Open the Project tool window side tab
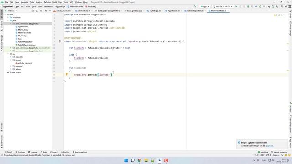The width and height of the screenshot is (292, 164). coord(2,14)
